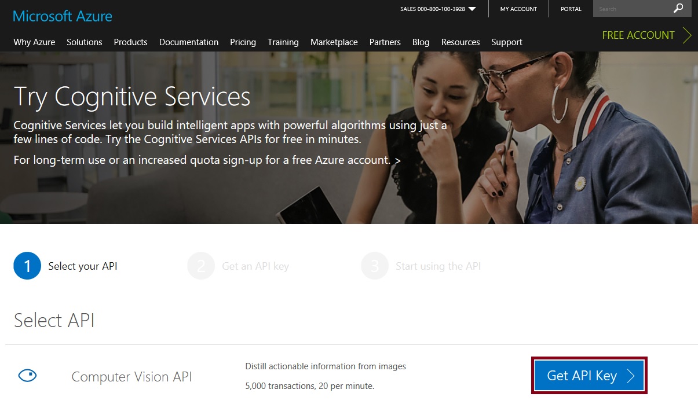Click the search magnifier icon

(x=678, y=9)
